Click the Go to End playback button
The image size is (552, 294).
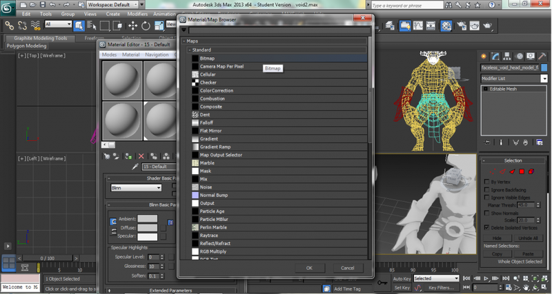[506, 278]
